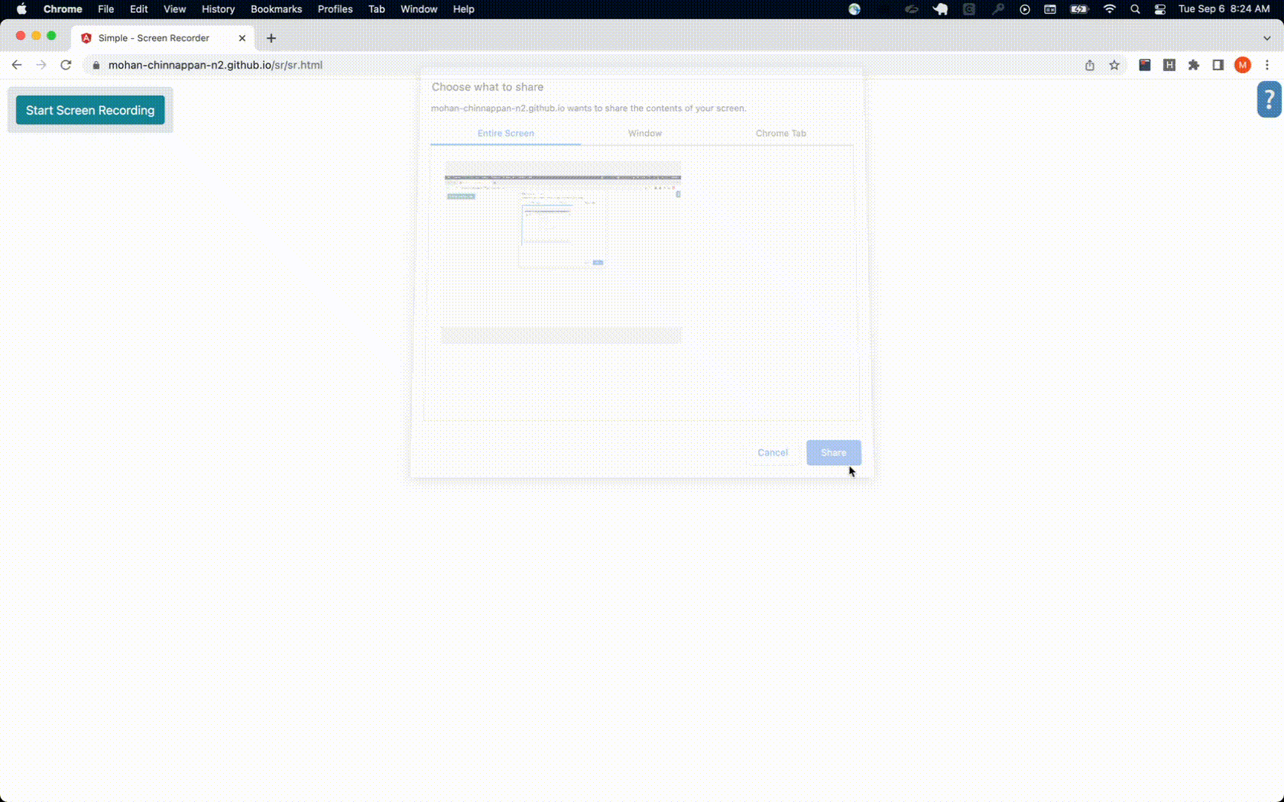Image resolution: width=1284 pixels, height=802 pixels.
Task: Open the Apple menu
Action: tap(21, 9)
